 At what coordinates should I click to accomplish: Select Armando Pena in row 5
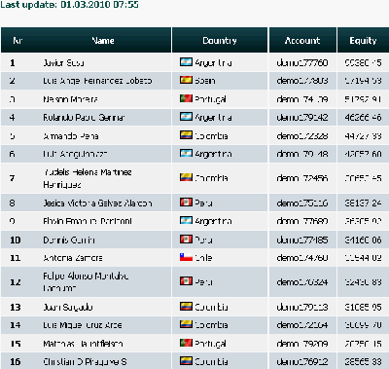[71, 136]
